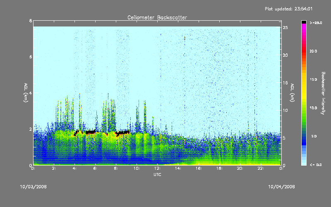Viewport: 331px width, 207px height.
Task: Click the 2 km tick label
Action: pyautogui.click(x=31, y=129)
